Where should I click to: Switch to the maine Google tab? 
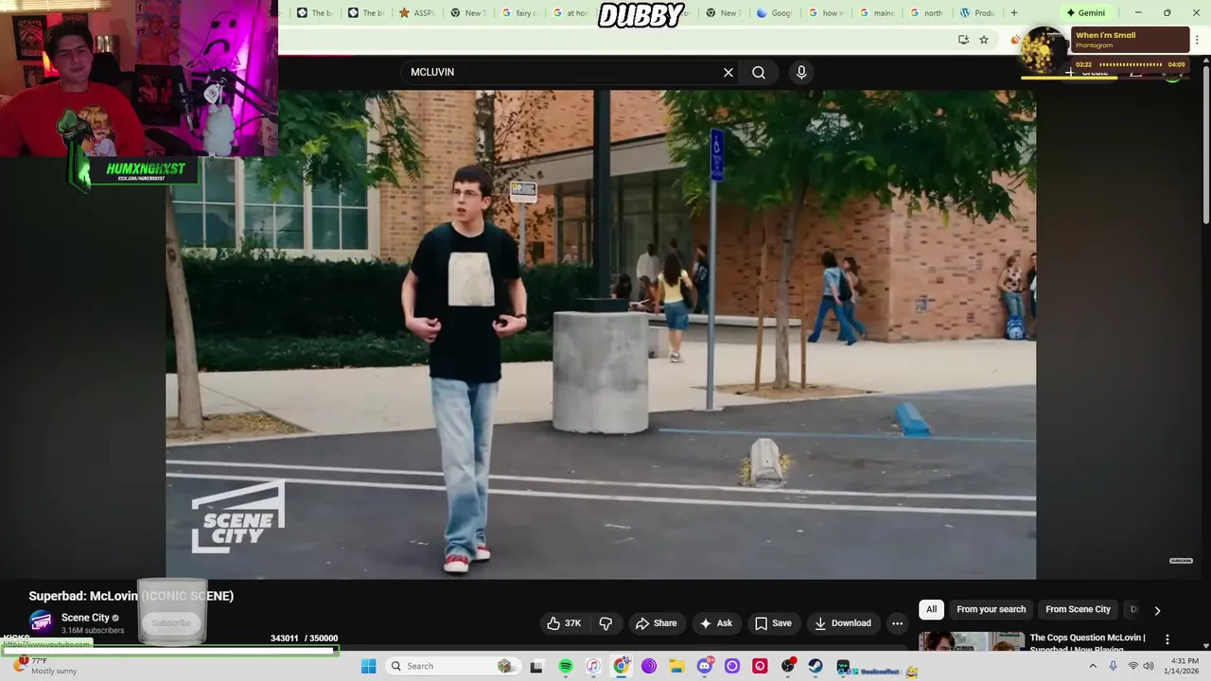(x=876, y=13)
